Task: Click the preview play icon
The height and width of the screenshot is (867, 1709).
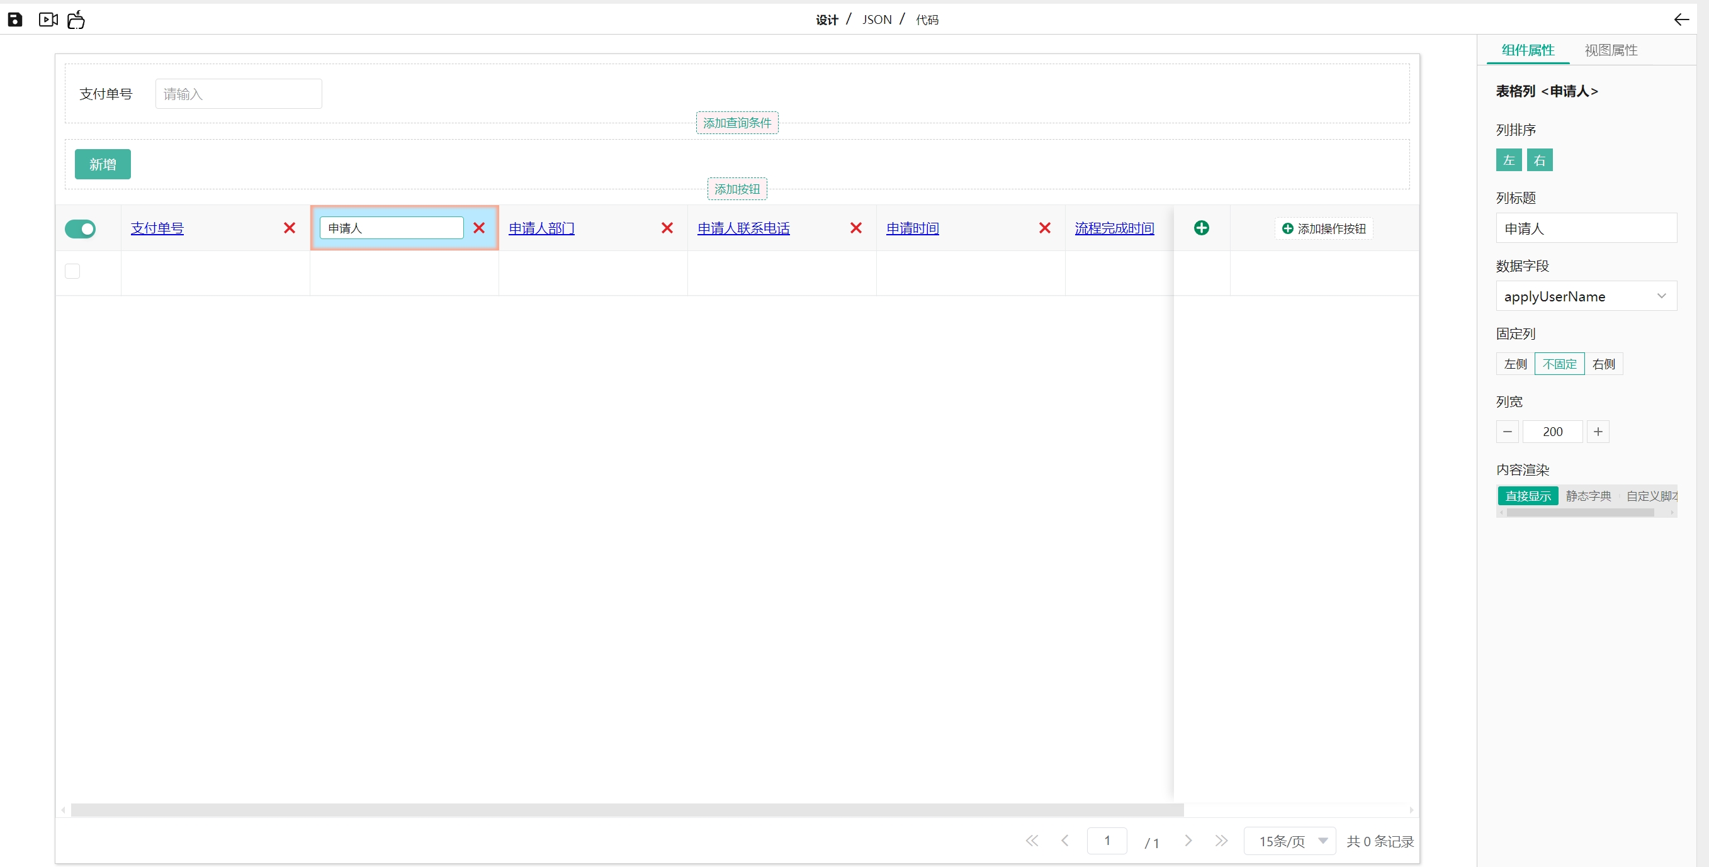Action: click(x=48, y=20)
